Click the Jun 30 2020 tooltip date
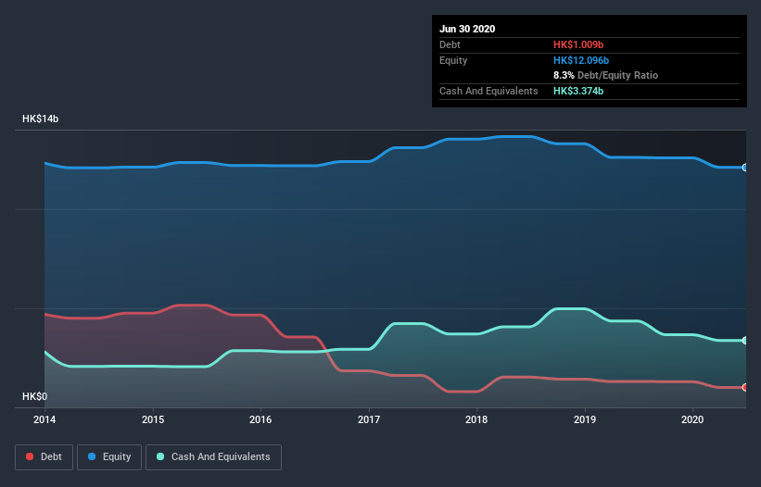Screen dimensions: 761x487 point(467,29)
